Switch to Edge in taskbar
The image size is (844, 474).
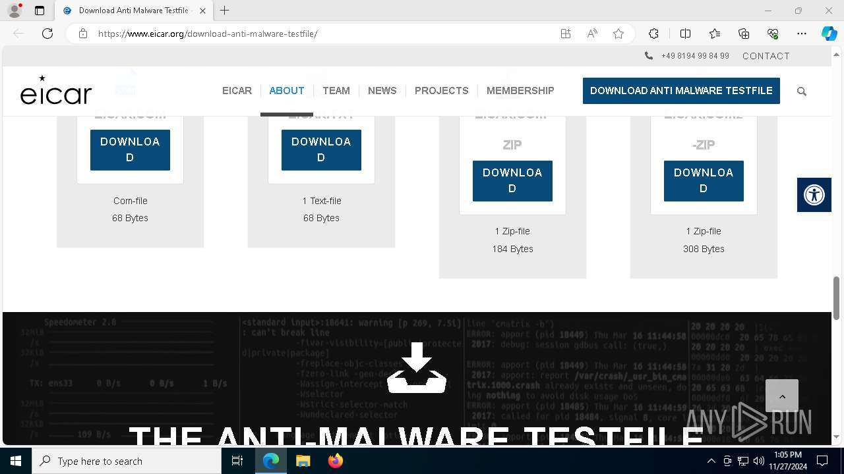271,461
